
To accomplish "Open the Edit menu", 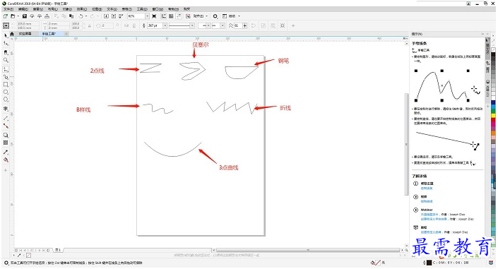I will tap(23, 9).
